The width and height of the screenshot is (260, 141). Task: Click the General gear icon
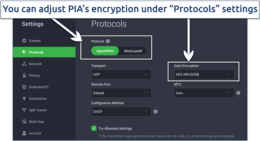(x=24, y=41)
